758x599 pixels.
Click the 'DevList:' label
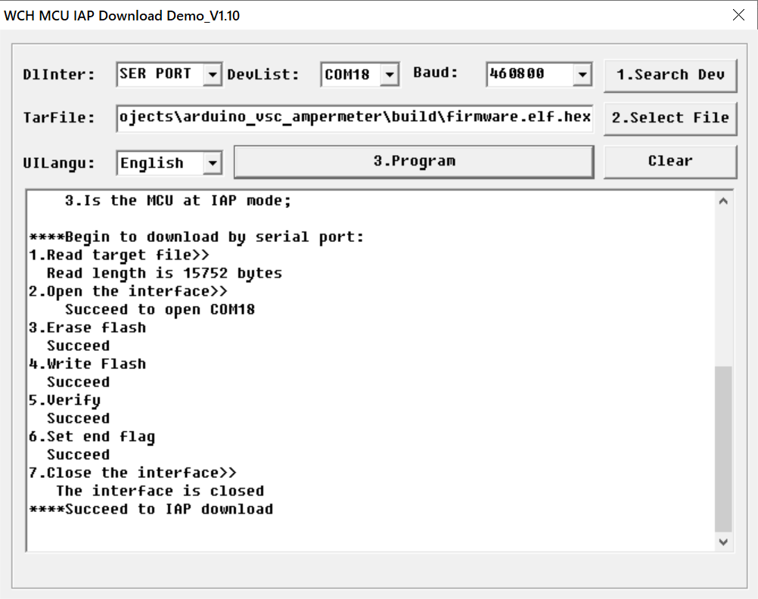pyautogui.click(x=263, y=74)
